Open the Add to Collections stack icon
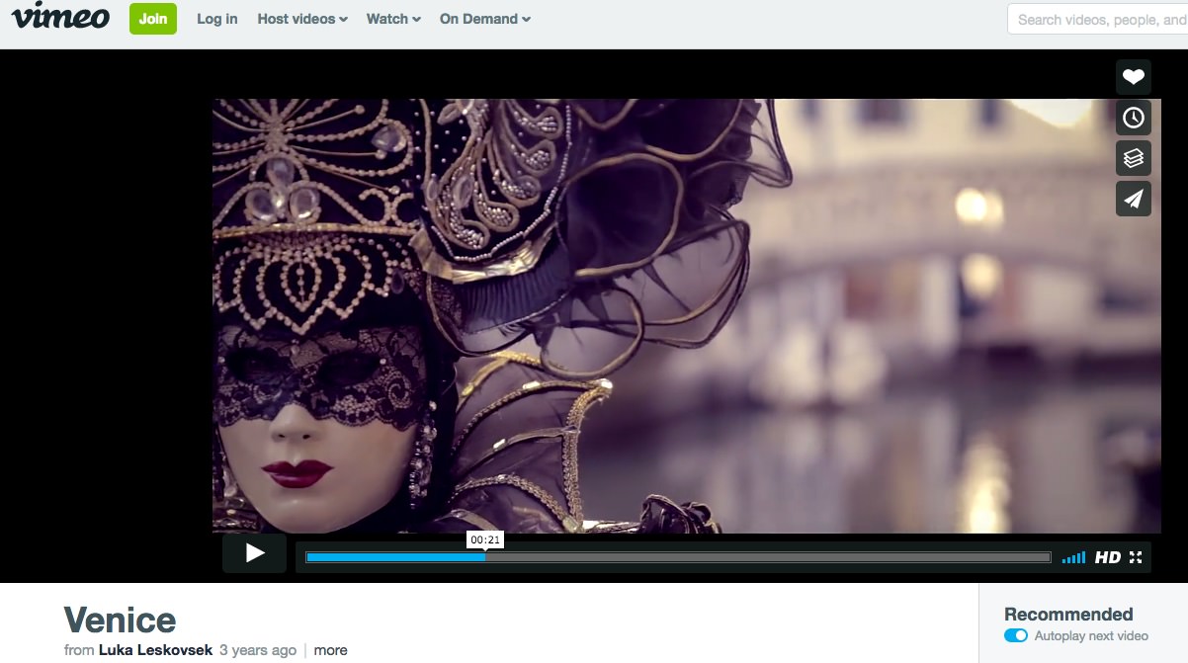1188x663 pixels. point(1133,158)
